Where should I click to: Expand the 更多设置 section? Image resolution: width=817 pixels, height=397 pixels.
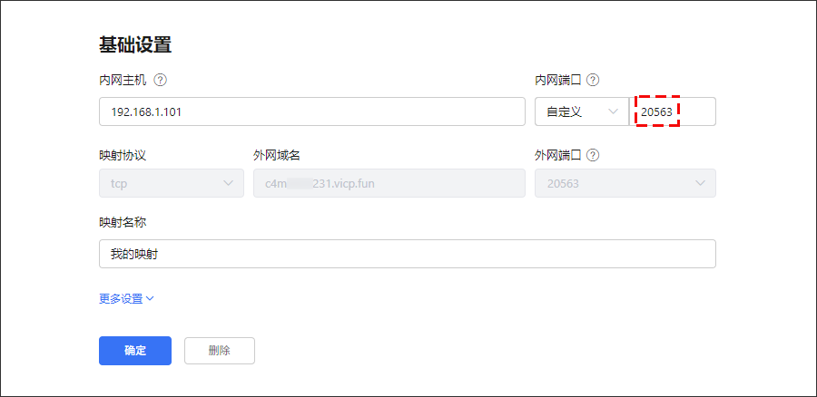tap(126, 298)
